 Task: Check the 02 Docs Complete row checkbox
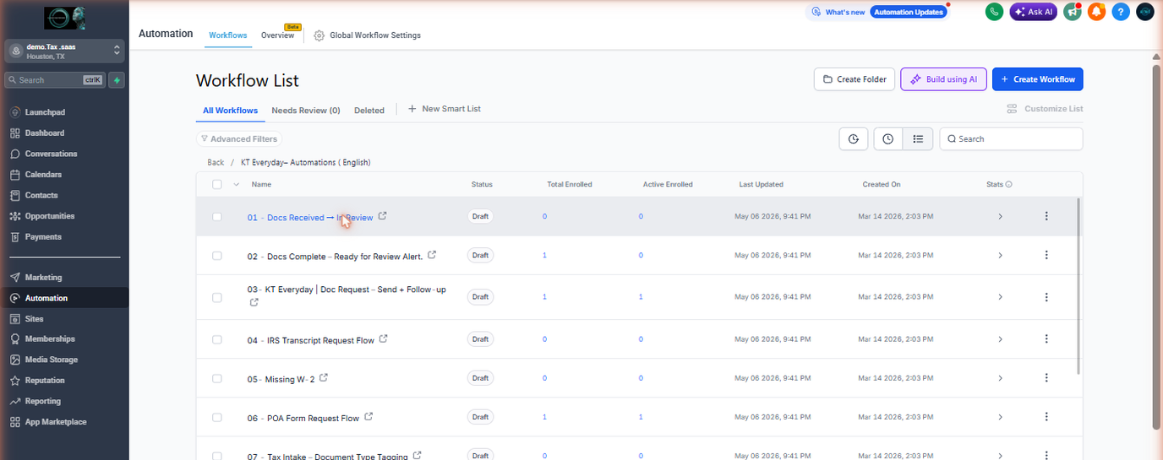[217, 256]
